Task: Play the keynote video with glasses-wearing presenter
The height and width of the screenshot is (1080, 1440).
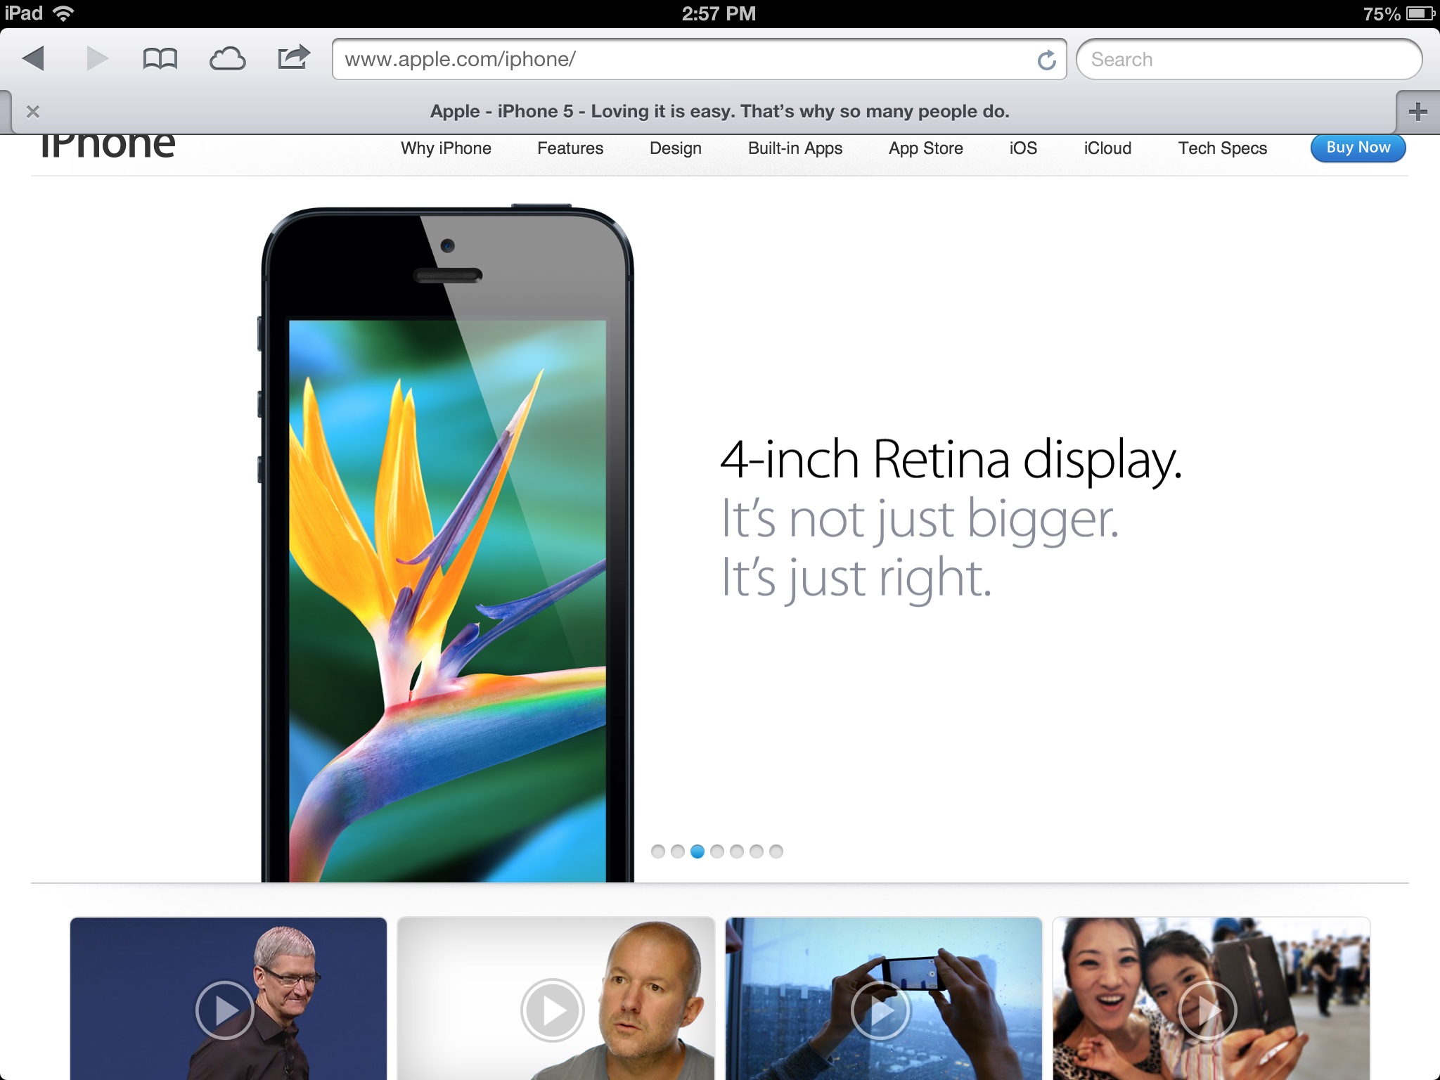Action: tap(225, 1010)
